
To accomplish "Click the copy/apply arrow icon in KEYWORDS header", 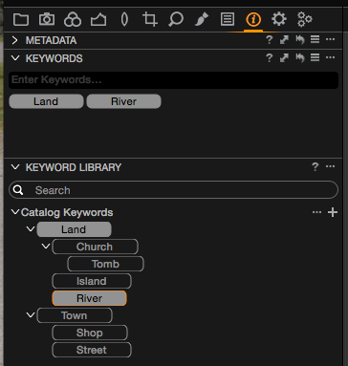I will pyautogui.click(x=284, y=57).
